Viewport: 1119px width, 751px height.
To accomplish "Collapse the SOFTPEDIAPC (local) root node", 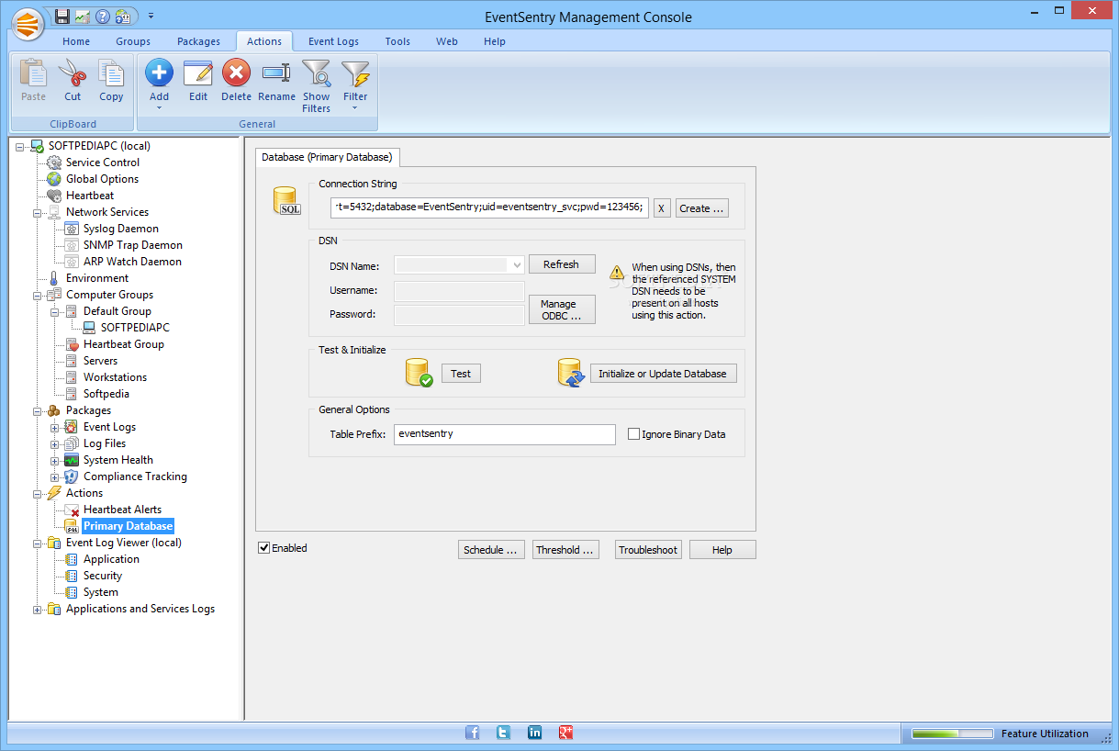I will coord(20,146).
